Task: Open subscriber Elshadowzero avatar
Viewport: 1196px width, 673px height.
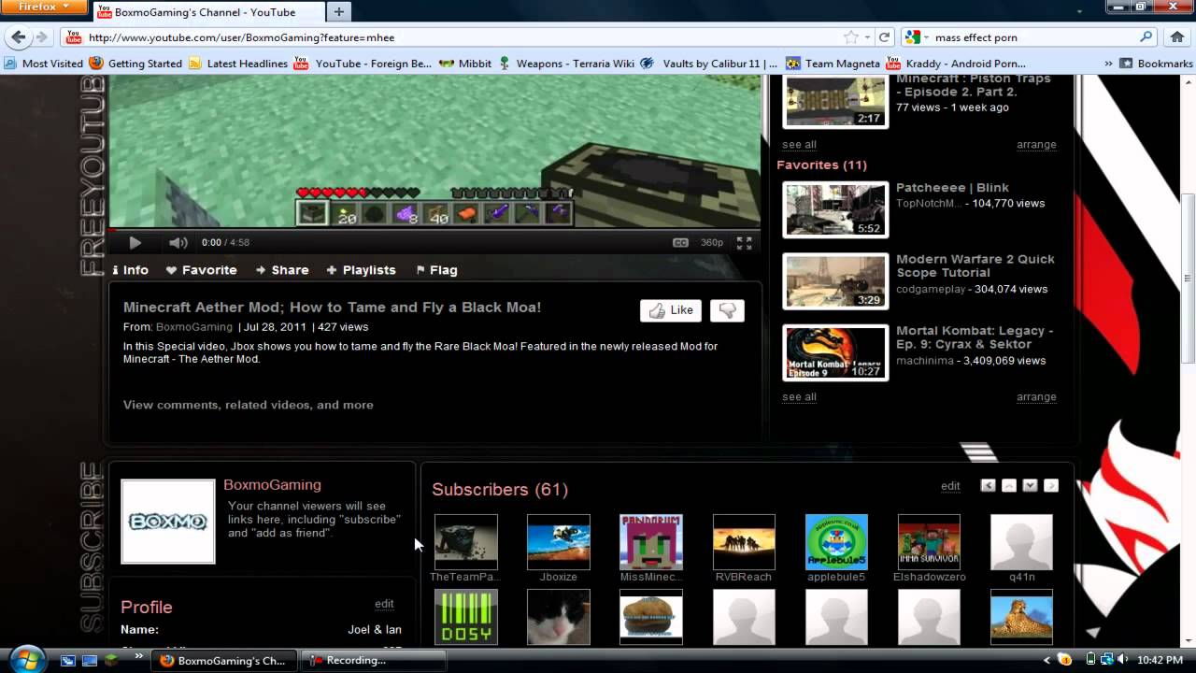Action: 929,542
